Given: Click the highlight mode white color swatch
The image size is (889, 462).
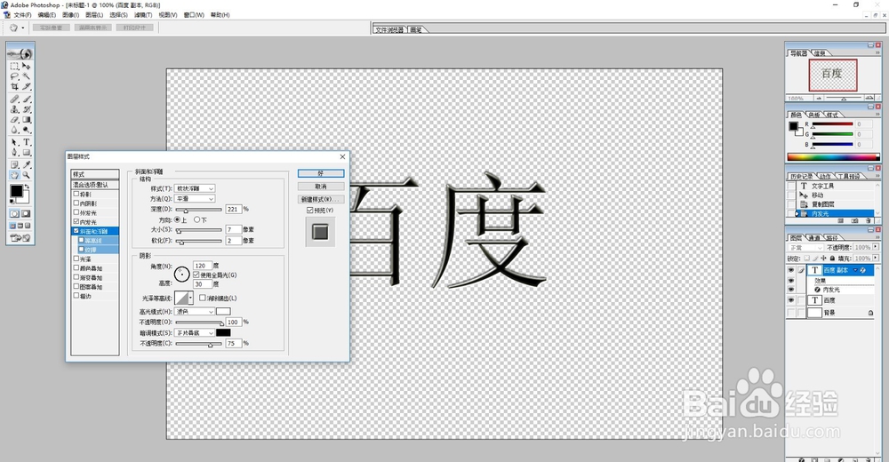Looking at the screenshot, I should [x=223, y=311].
